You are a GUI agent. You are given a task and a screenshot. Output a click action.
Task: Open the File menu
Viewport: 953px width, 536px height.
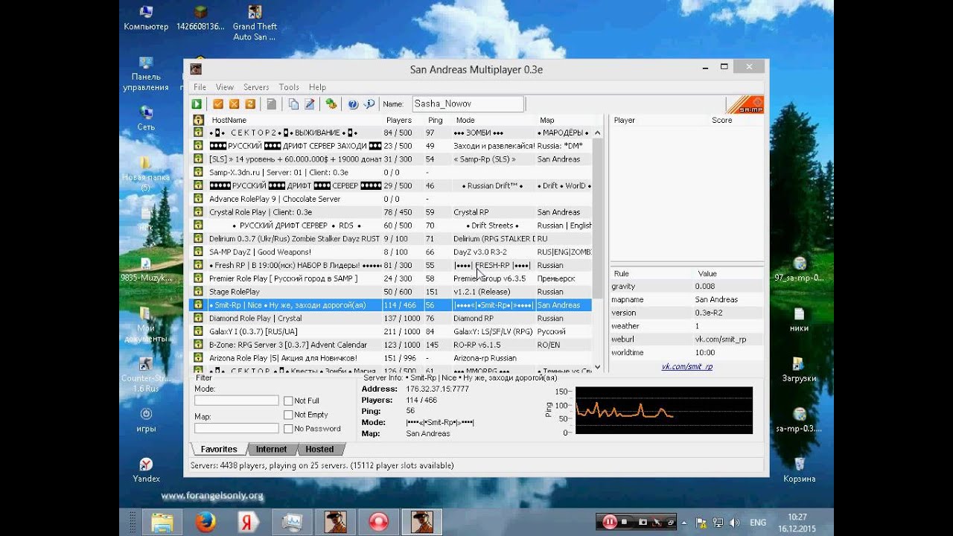pyautogui.click(x=200, y=87)
